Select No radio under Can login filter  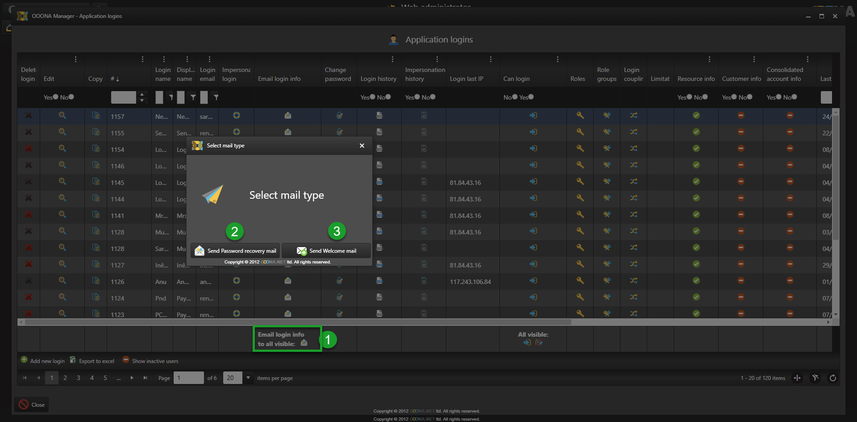coord(515,97)
